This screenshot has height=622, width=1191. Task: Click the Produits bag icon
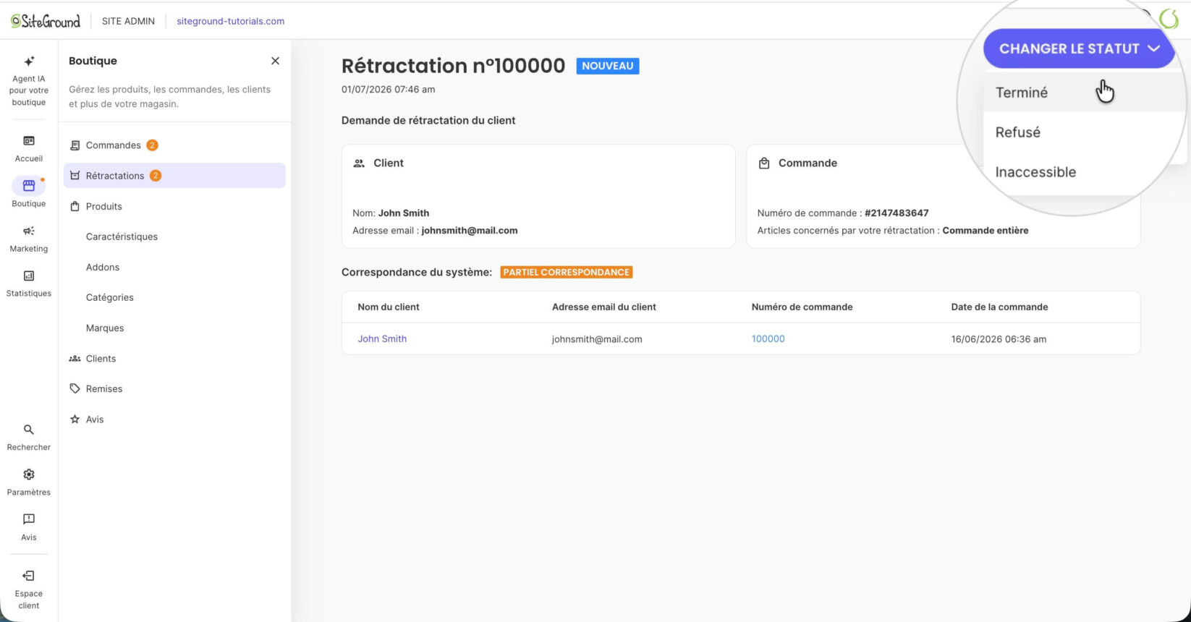click(x=75, y=206)
